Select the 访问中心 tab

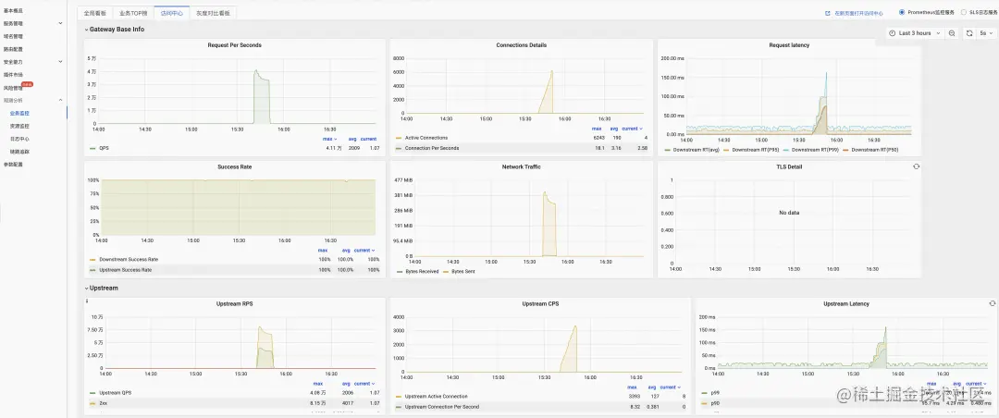pos(172,13)
